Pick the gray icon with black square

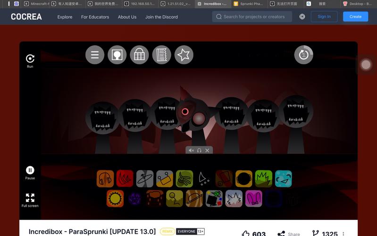214,198
